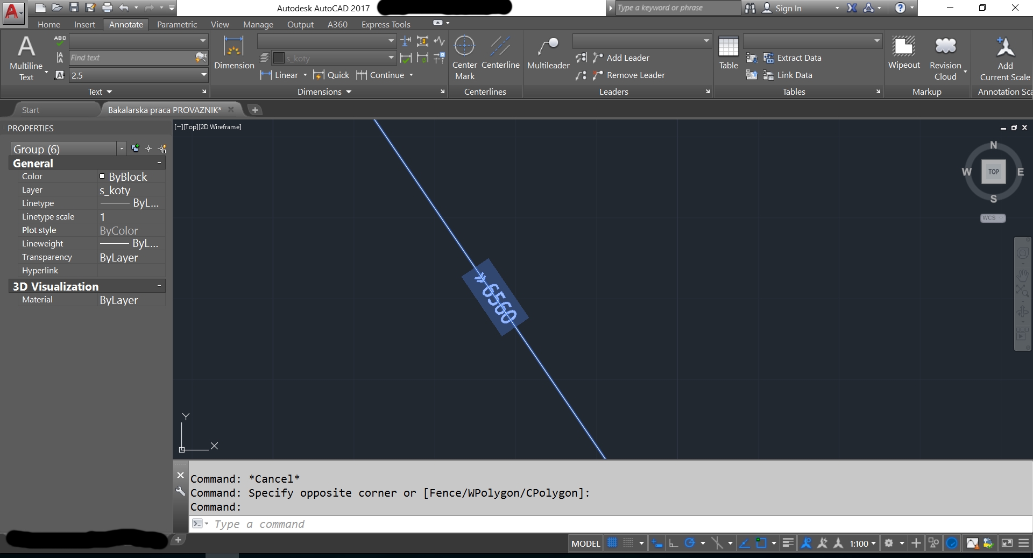Click the Workspace Switching gear icon
Image resolution: width=1033 pixels, height=558 pixels.
(x=889, y=543)
